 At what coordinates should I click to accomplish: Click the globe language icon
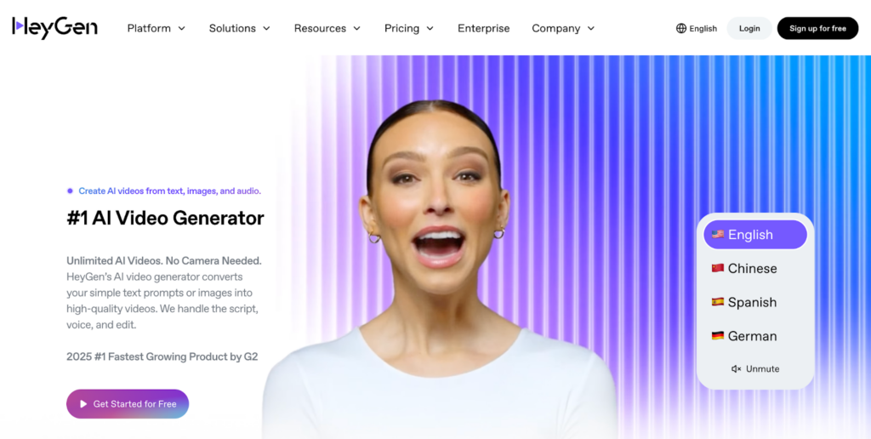[681, 28]
